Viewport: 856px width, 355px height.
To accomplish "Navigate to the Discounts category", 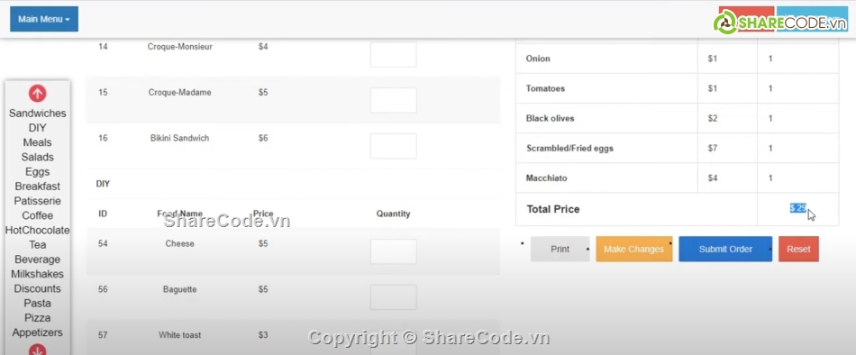I will [37, 289].
